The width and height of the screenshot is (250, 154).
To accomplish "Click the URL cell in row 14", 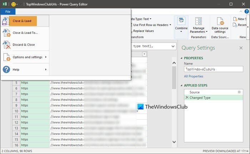I will coord(98,134).
